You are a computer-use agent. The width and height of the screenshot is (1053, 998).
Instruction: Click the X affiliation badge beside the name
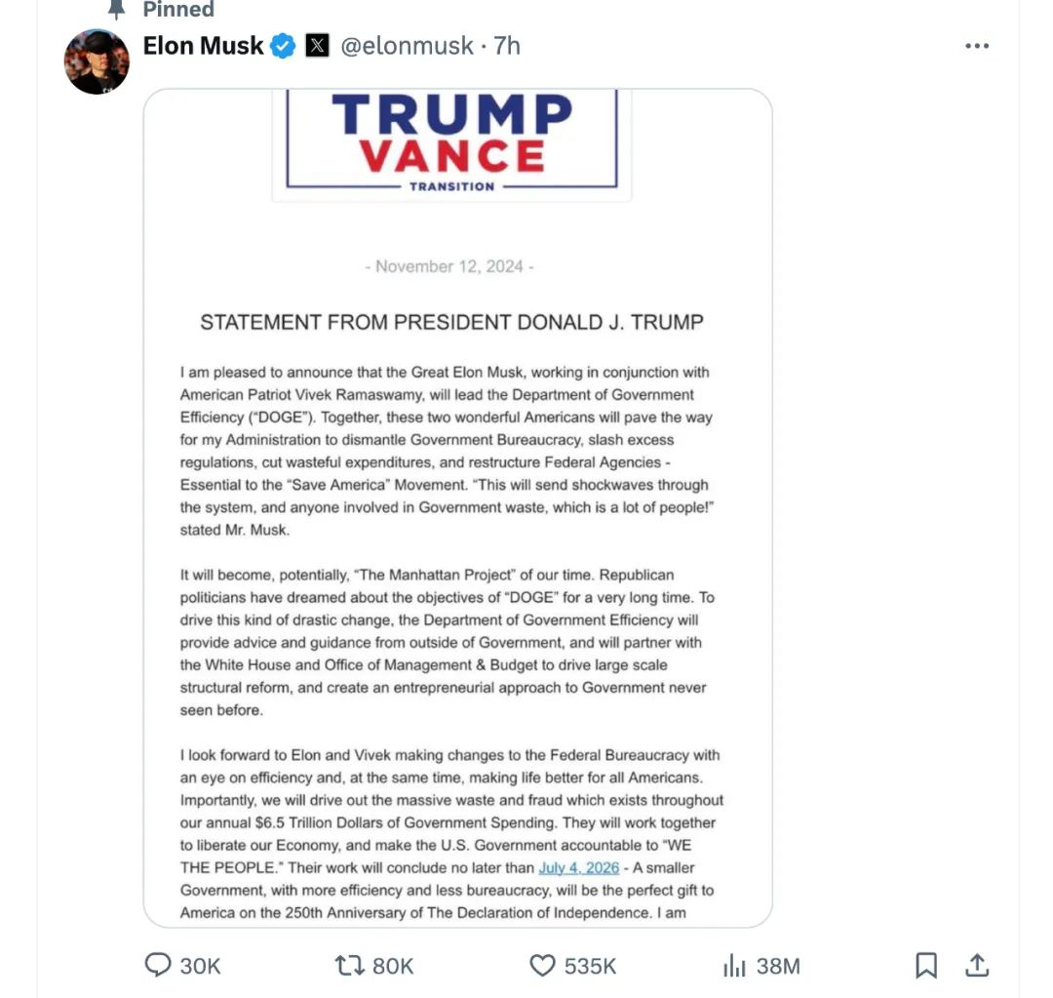(317, 46)
